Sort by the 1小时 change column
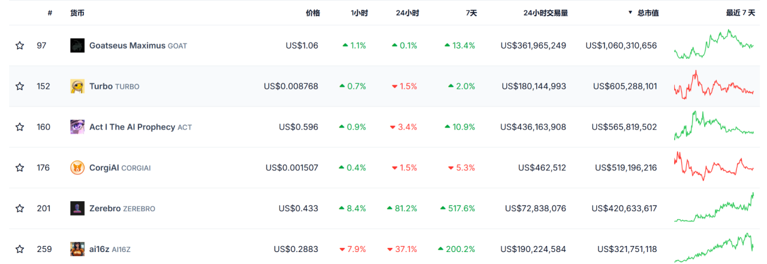Image resolution: width=767 pixels, height=264 pixels. (359, 13)
